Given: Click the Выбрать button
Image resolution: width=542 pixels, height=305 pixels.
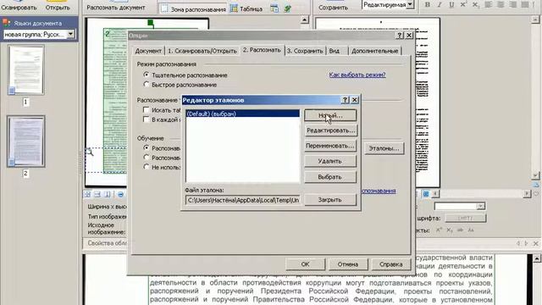Looking at the screenshot, I should point(330,177).
